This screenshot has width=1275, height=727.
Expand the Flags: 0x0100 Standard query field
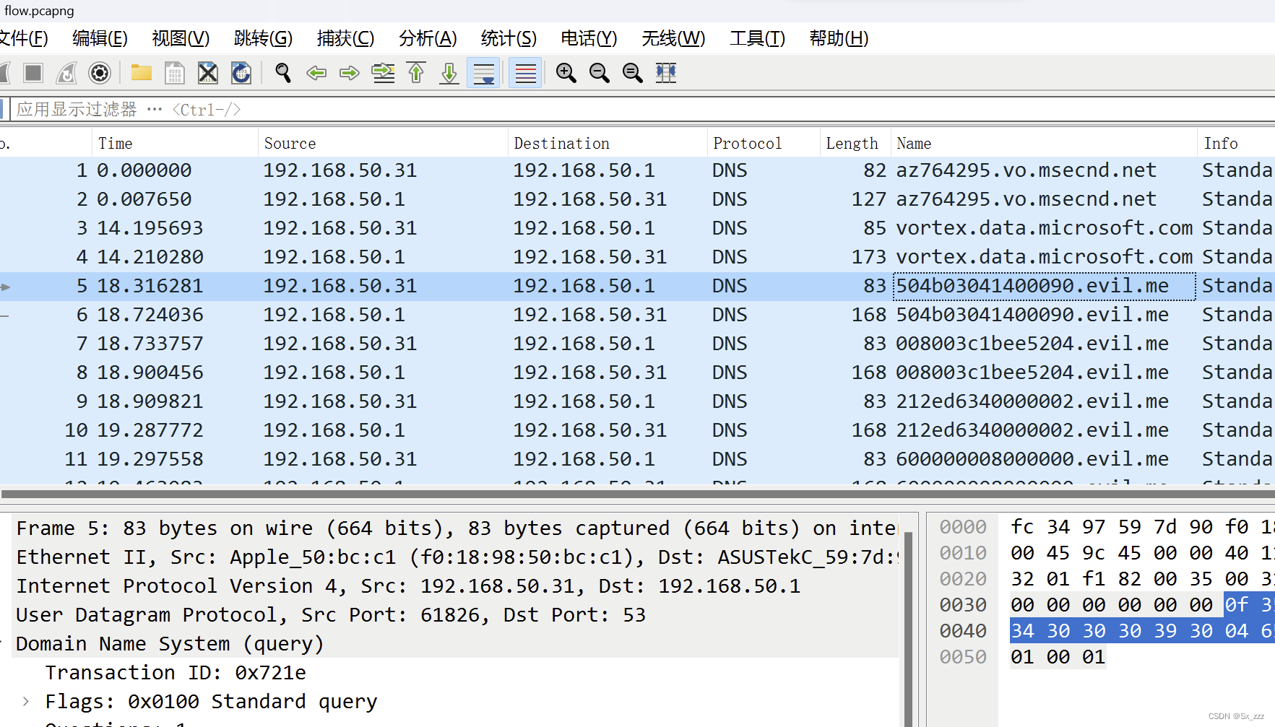(25, 701)
